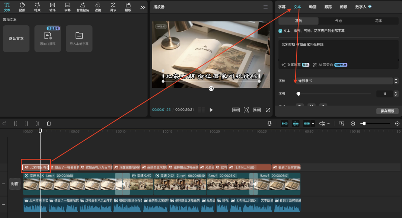Screen dimensions: 402x218
Task: Switch to the 动画 tab
Action: point(313,7)
